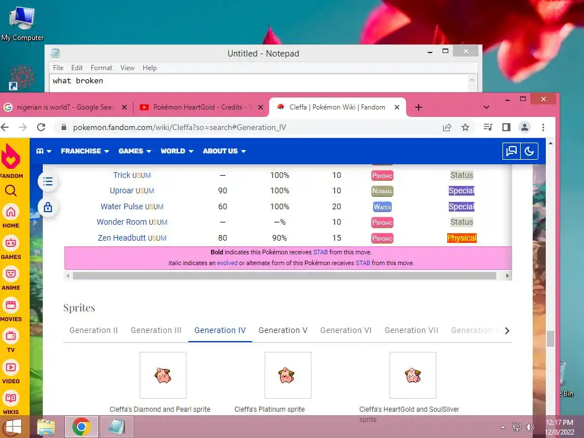Open Chrome three-dot menu
This screenshot has width=584, height=438.
pyautogui.click(x=543, y=127)
